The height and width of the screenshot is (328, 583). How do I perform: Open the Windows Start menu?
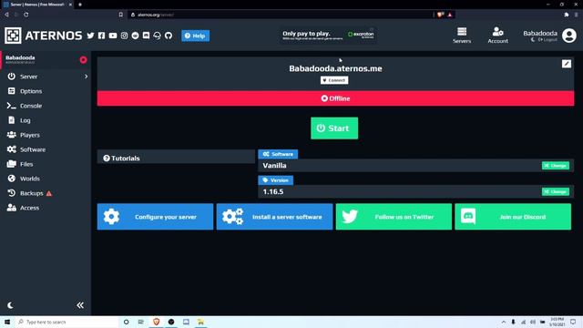coord(7,322)
